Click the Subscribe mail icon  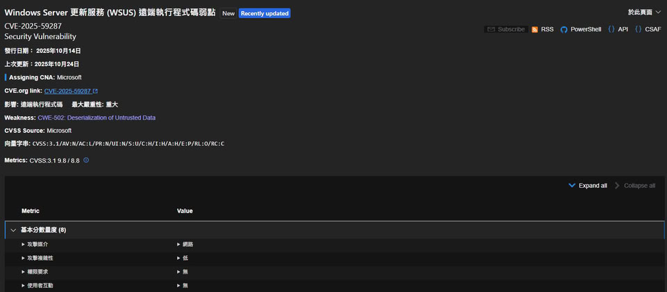pyautogui.click(x=491, y=29)
